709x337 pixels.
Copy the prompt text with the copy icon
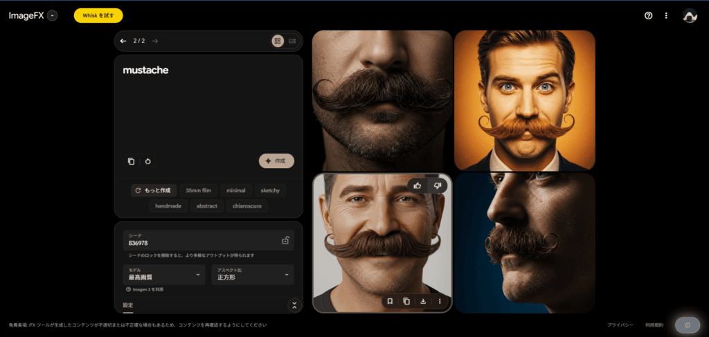coord(131,161)
